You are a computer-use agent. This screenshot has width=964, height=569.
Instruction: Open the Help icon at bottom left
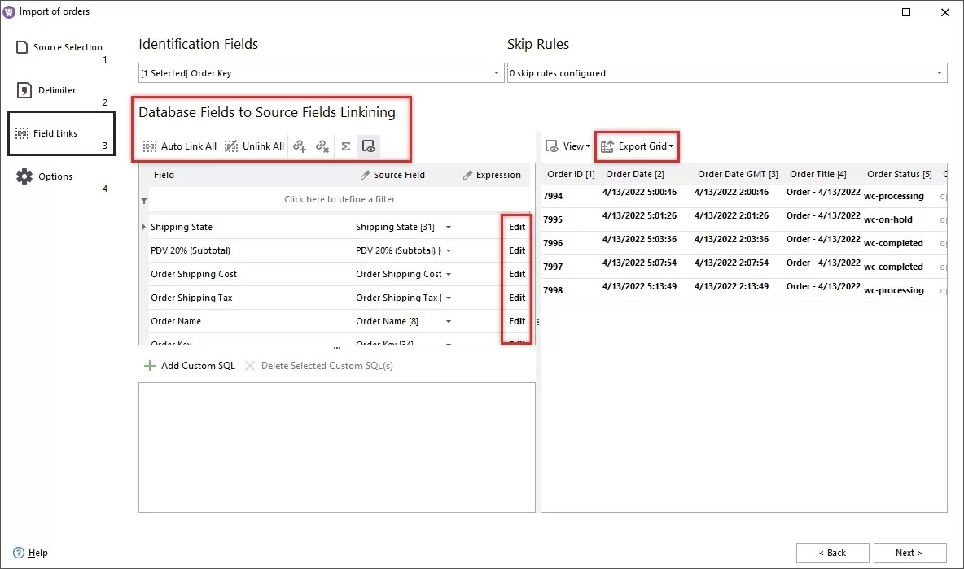pyautogui.click(x=20, y=553)
